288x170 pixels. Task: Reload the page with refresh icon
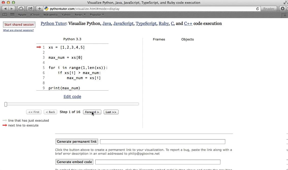coord(257,9)
